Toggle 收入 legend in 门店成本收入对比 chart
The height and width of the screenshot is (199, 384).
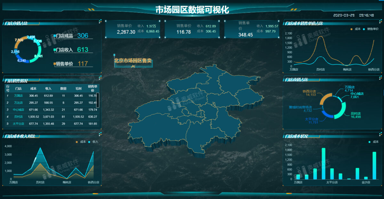(93, 142)
